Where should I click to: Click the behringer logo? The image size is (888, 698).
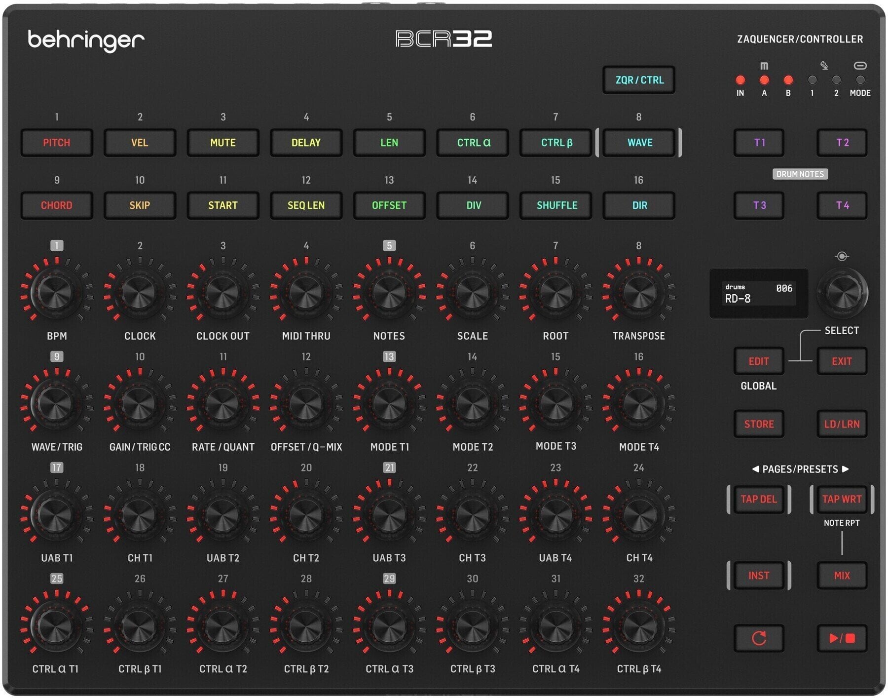coord(86,40)
